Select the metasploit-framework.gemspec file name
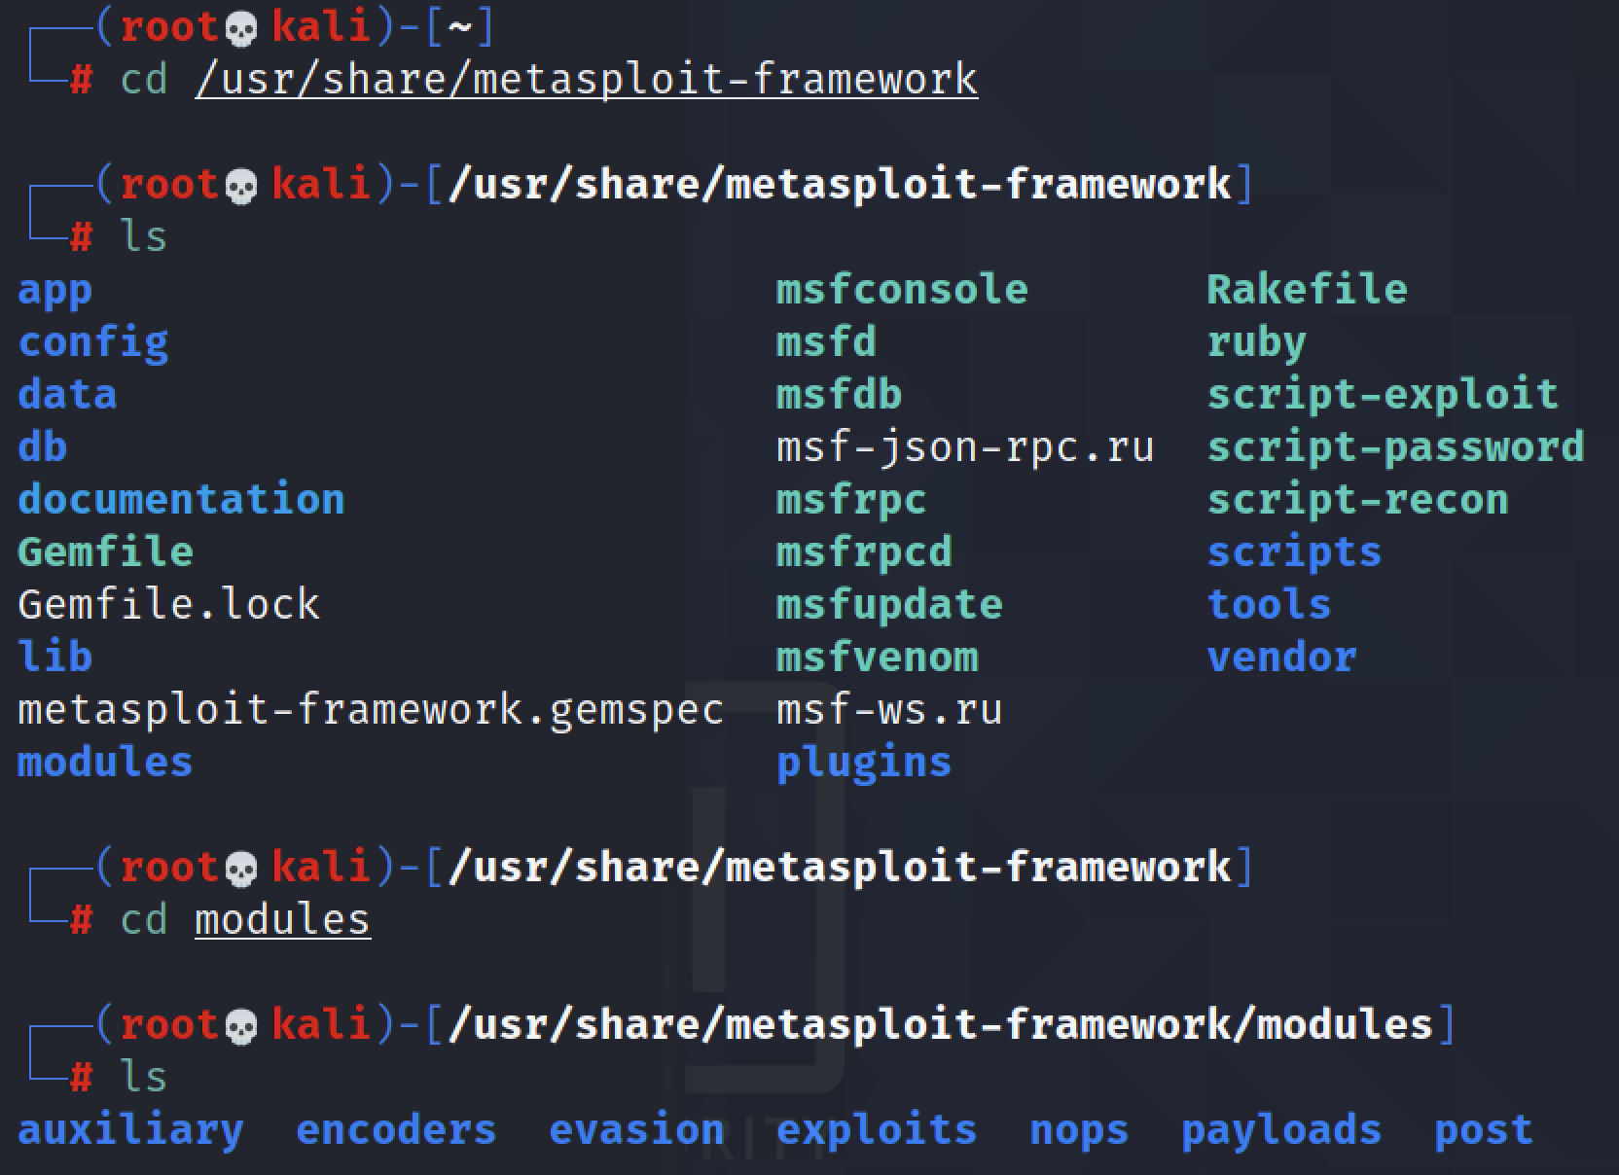 coord(371,710)
